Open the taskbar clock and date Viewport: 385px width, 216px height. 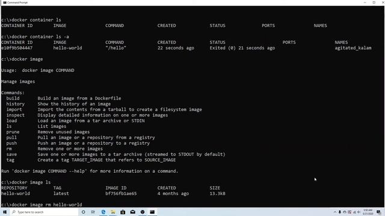pyautogui.click(x=368, y=212)
